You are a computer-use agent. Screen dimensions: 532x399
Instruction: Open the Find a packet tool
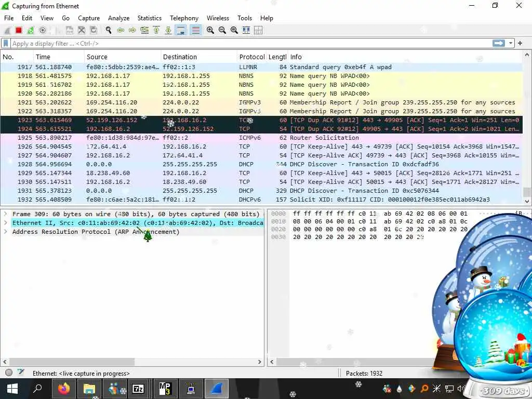(x=109, y=30)
